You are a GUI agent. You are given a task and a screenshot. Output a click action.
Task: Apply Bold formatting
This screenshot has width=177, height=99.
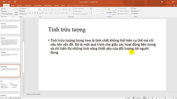coord(30,13)
